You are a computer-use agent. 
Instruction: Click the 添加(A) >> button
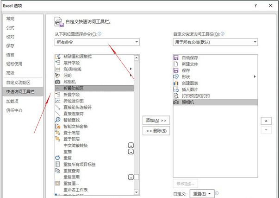pos(156,121)
